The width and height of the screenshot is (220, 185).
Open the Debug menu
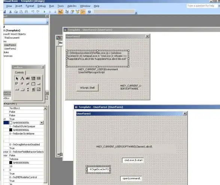coord(42,6)
